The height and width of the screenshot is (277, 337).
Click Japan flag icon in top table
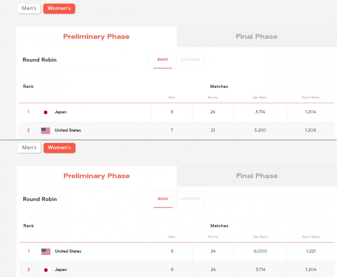tap(46, 112)
